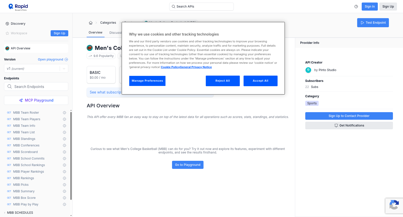The image size is (403, 217).
Task: Click the Search Endpoints field
Action: pyautogui.click(x=36, y=86)
